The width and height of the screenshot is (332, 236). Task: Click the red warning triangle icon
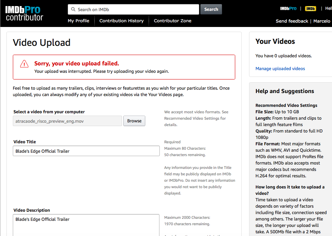(x=24, y=64)
